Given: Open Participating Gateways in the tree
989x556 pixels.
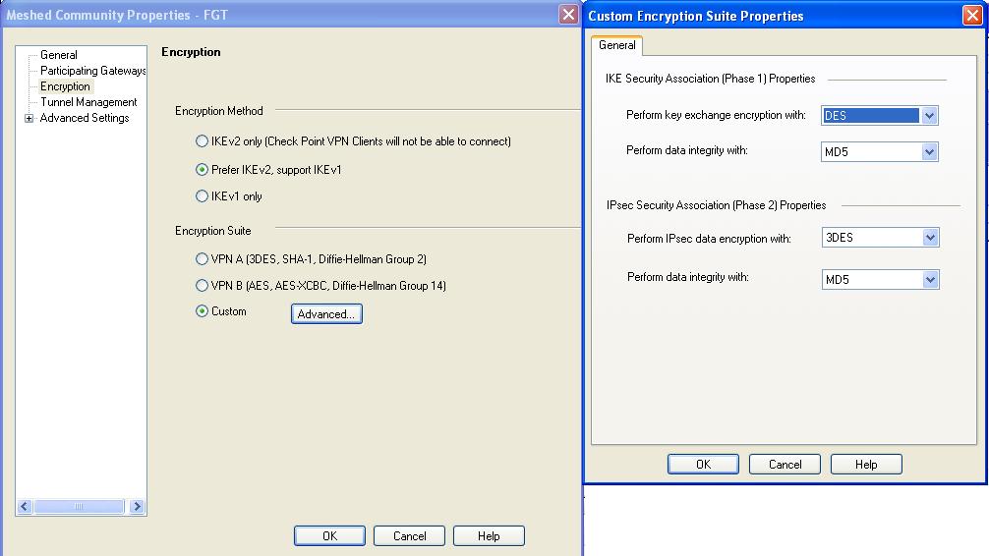Looking at the screenshot, I should (92, 71).
